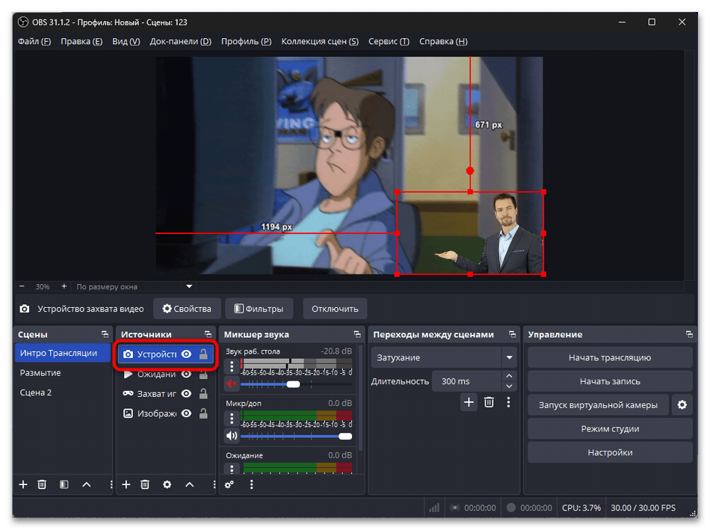Select the Сцена 2 scene

[x=63, y=392]
